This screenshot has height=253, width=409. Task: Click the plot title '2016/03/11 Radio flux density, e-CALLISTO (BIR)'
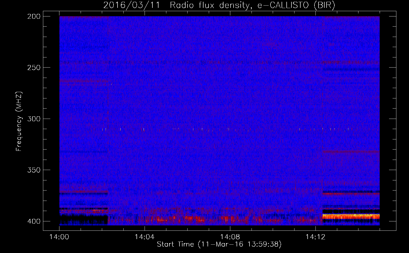coord(219,5)
